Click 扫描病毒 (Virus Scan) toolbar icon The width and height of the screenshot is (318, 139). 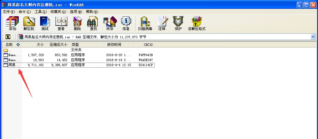click(x=144, y=23)
